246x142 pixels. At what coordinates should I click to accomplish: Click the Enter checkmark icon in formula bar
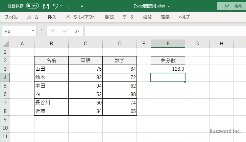(x=65, y=31)
